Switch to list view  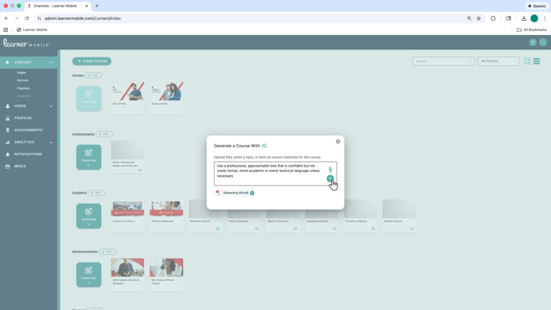(x=537, y=61)
